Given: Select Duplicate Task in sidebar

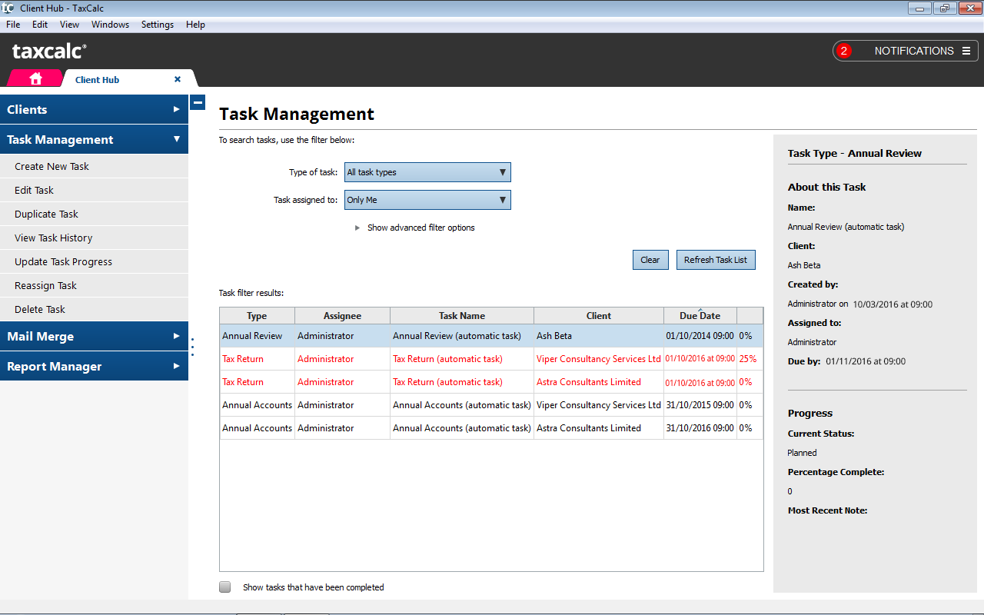Looking at the screenshot, I should tap(94, 214).
